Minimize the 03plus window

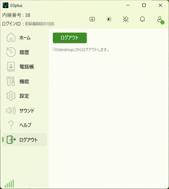click(128, 5)
